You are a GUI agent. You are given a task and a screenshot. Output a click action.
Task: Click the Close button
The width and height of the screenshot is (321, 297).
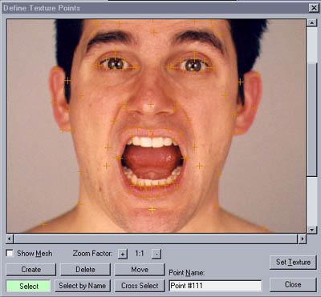pos(293,285)
